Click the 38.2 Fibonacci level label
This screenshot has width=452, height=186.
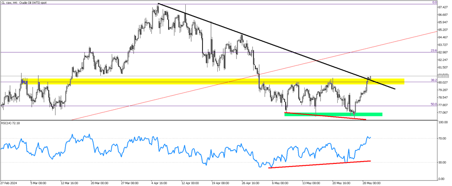(x=434, y=80)
